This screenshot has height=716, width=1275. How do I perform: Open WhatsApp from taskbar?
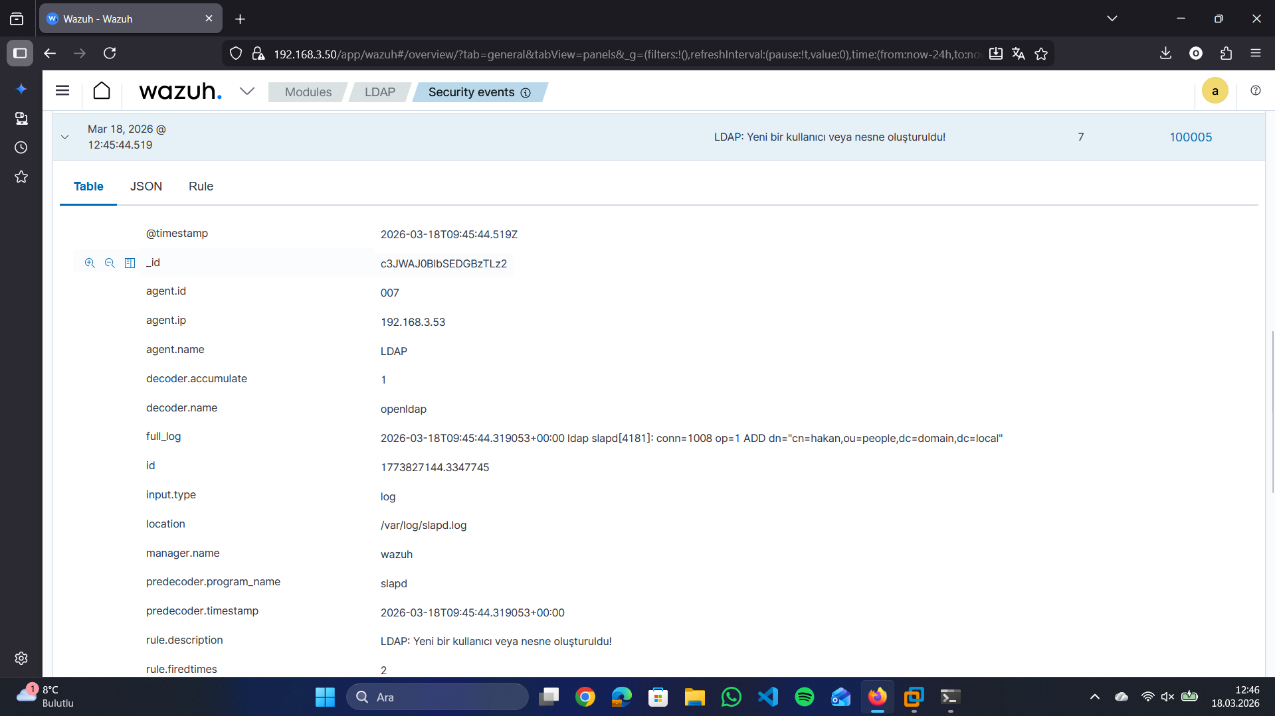pyautogui.click(x=731, y=697)
